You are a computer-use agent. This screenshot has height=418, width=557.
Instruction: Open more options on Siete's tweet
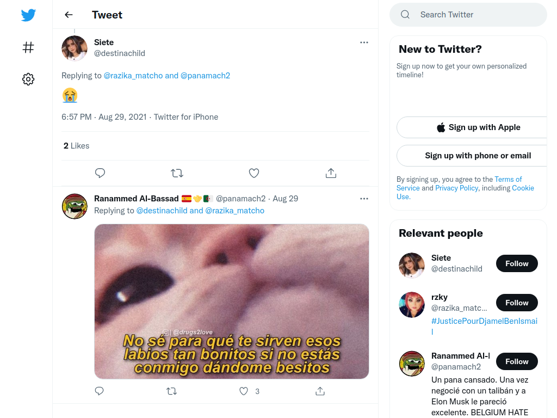pos(364,42)
